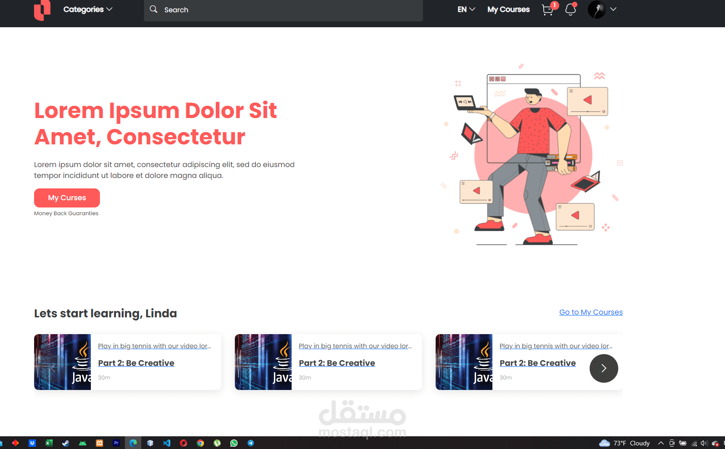Open Google Chrome from the taskbar
725x449 pixels.
[x=200, y=443]
